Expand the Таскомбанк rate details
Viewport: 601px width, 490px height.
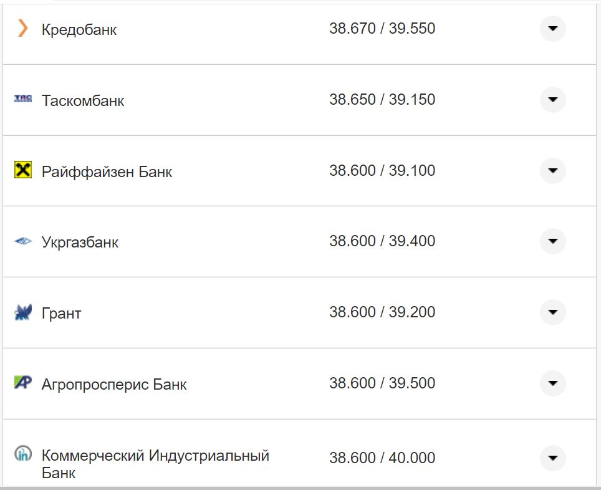552,99
